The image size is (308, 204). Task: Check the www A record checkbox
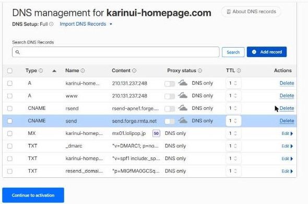click(9, 96)
